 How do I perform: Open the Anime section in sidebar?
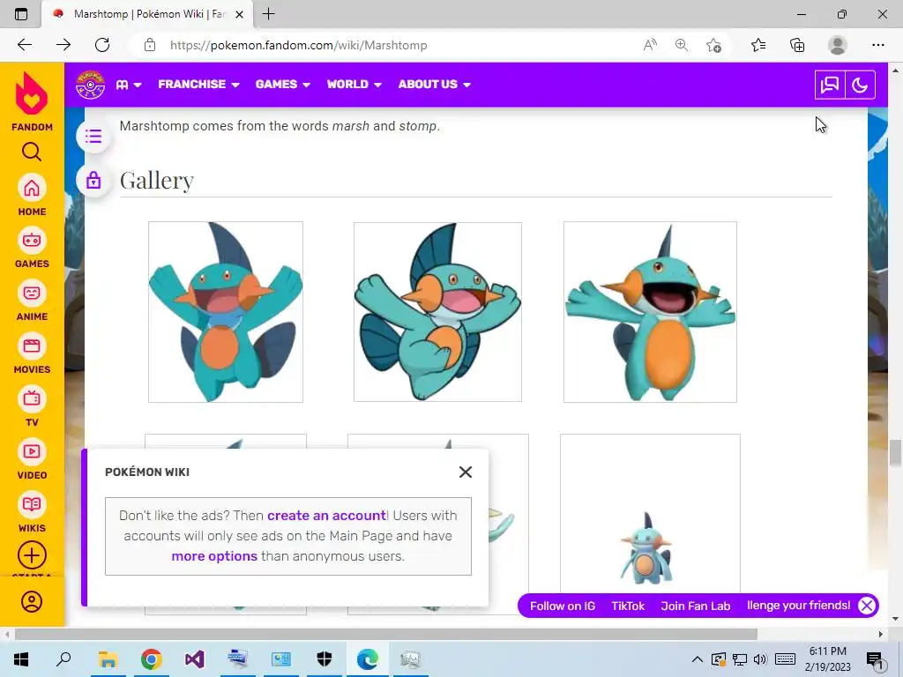click(32, 294)
